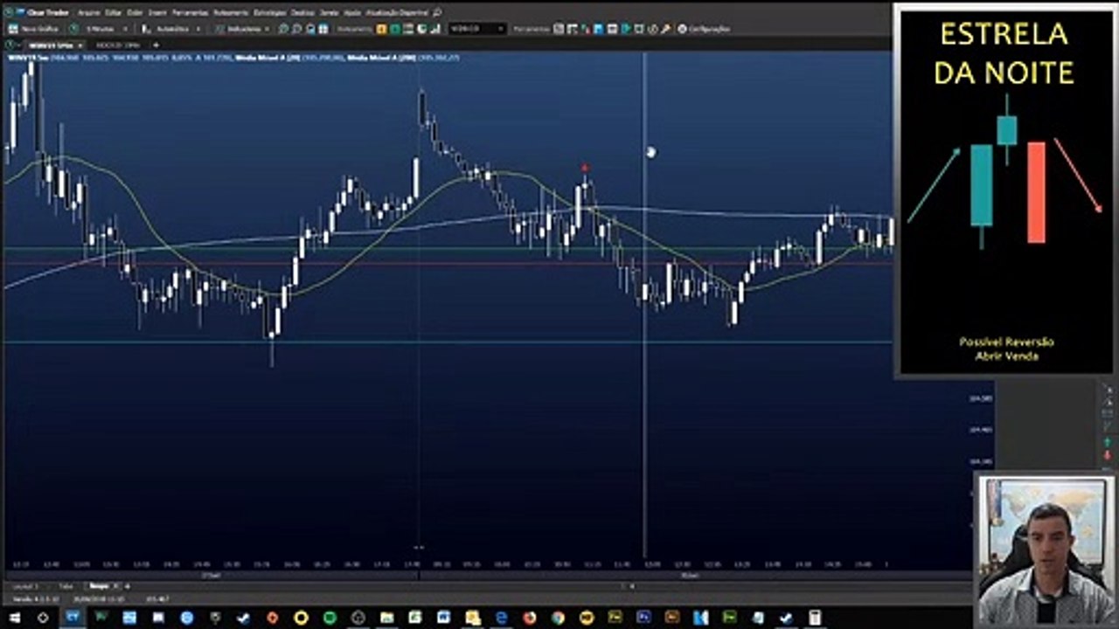
Task: Open Edge from the taskbar
Action: (x=502, y=618)
